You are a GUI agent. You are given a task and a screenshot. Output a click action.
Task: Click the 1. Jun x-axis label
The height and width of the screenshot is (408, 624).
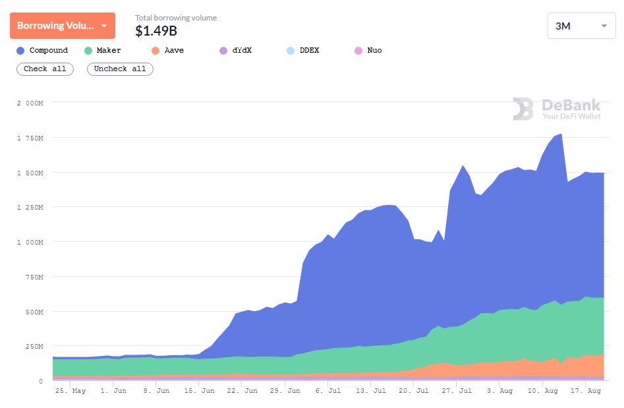pyautogui.click(x=113, y=391)
